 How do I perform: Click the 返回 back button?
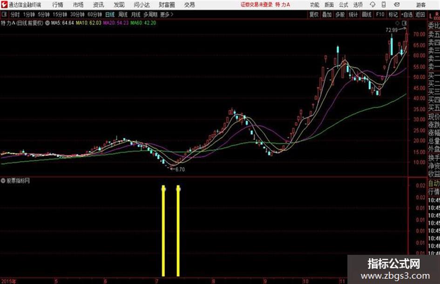tap(420, 14)
